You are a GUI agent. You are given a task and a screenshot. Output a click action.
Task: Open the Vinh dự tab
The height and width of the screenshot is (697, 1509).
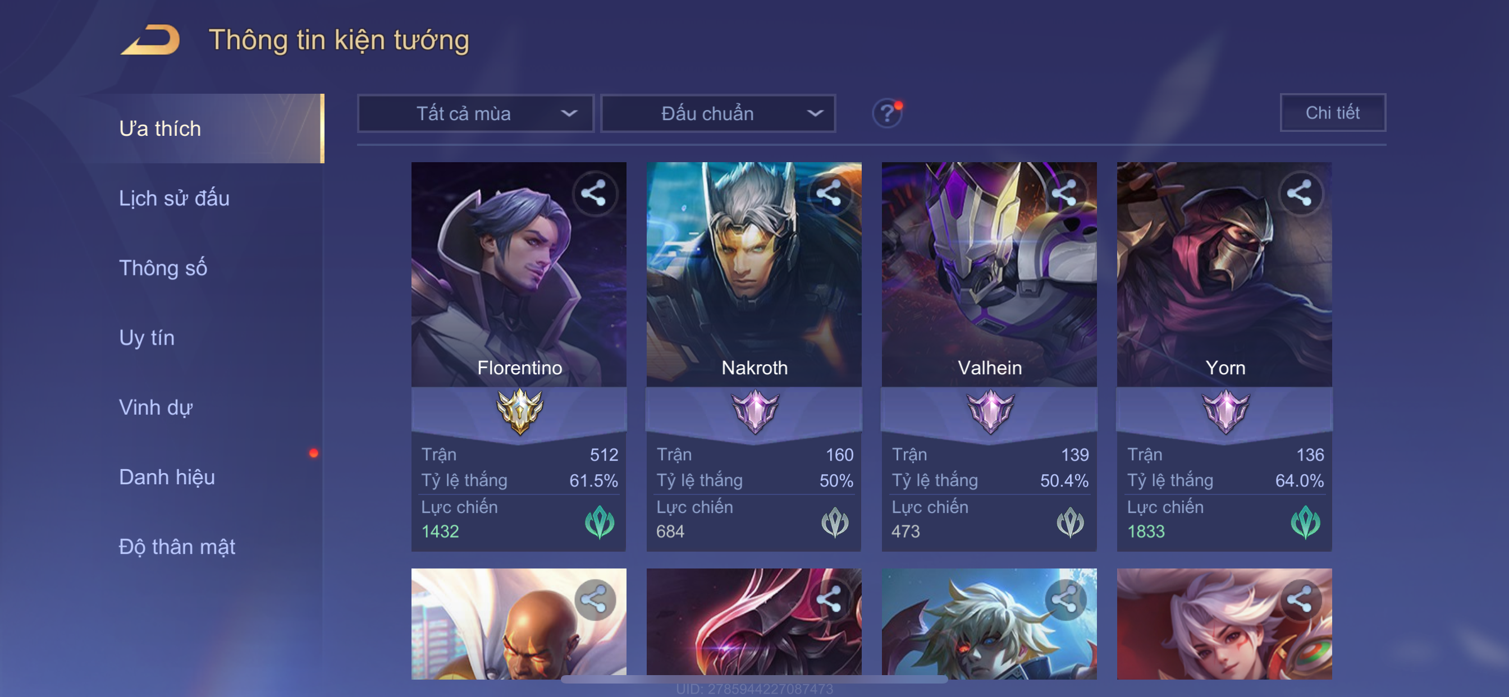(x=156, y=407)
